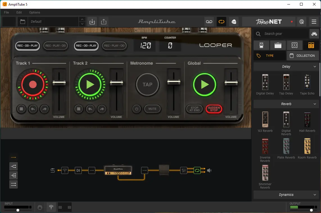Stop Track 2 with square stop button
The image size is (321, 213).
tap(79, 109)
